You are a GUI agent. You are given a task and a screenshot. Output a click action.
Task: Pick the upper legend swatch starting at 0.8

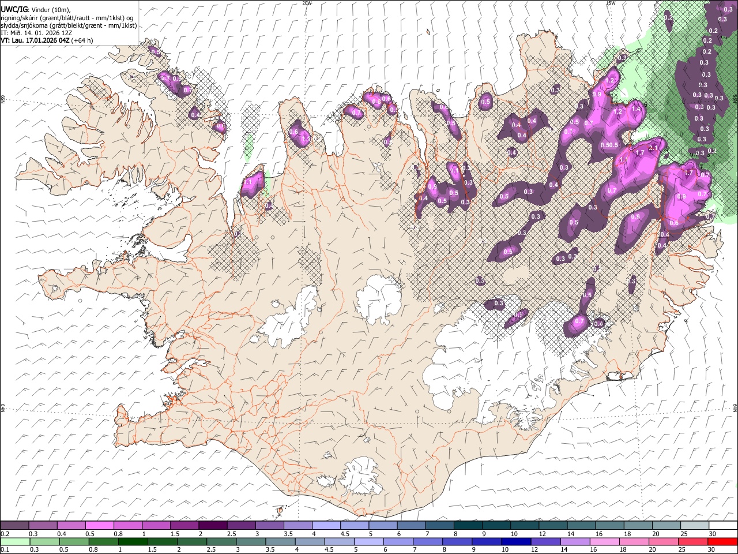coord(127,525)
